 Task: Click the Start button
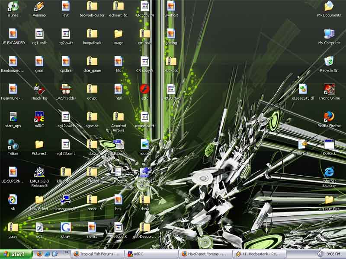(x=14, y=254)
